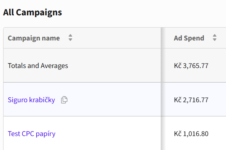Click the Kč 2,716.77 ad spend value
This screenshot has height=150, width=226.
[191, 100]
